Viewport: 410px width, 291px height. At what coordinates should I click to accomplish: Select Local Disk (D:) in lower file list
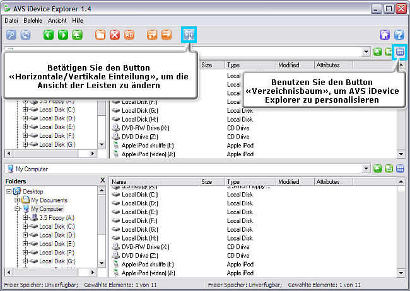pos(140,203)
